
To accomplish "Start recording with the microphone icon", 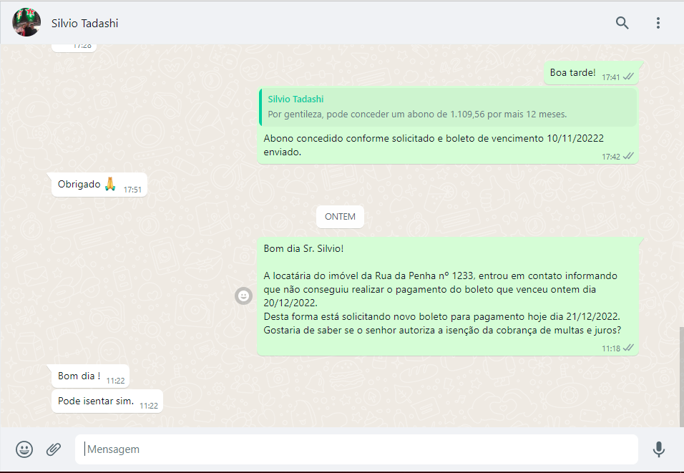I will click(658, 449).
